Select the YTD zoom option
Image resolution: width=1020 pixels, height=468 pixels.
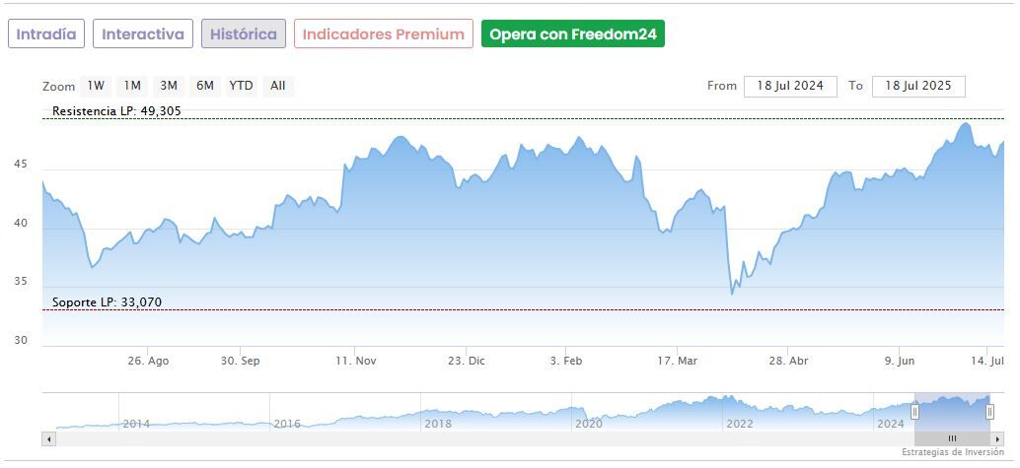(241, 86)
